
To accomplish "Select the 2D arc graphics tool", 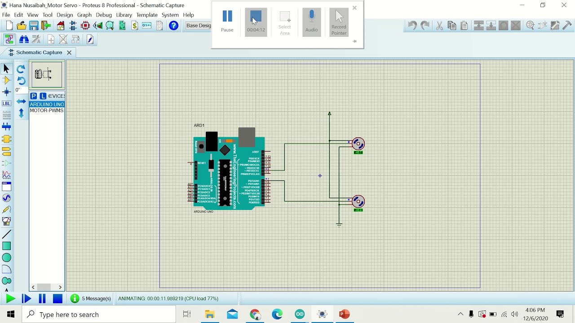I will (x=6, y=269).
